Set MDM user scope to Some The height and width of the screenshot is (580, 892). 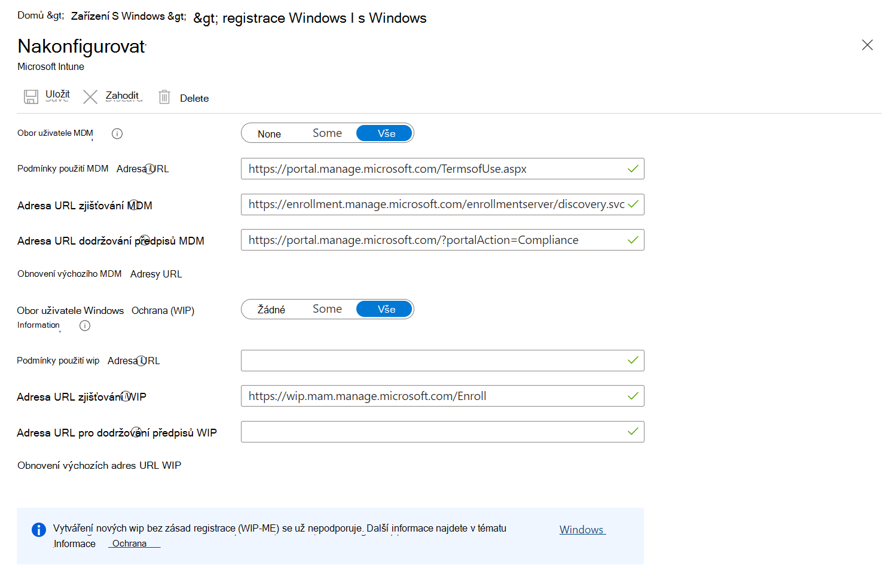(x=328, y=133)
